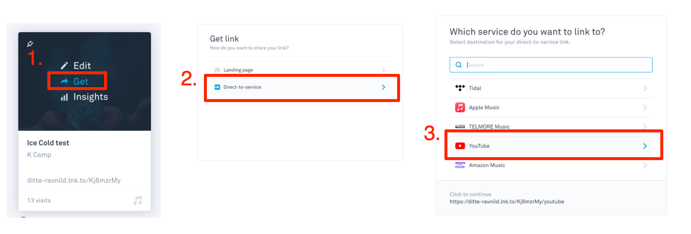Screen dimensions: 691x234
Task: Click the Amazon Music logo icon
Action: click(x=460, y=165)
